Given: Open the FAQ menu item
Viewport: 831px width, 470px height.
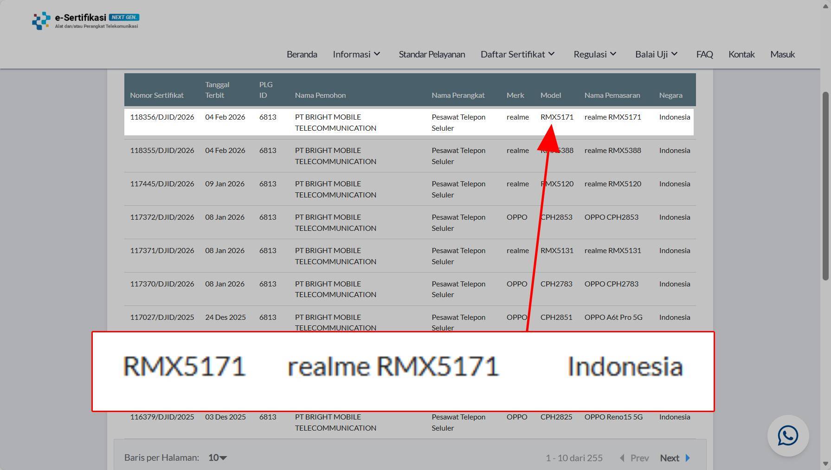Looking at the screenshot, I should 704,54.
